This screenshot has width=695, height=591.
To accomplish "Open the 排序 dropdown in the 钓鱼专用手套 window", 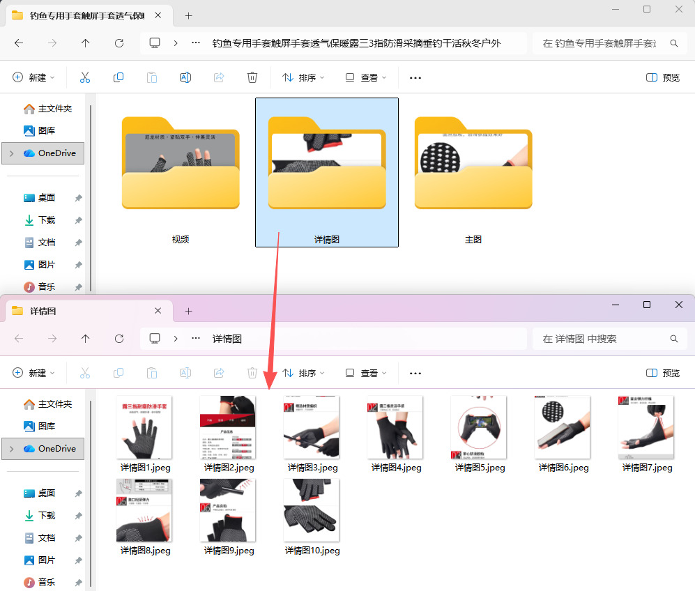I will point(303,77).
